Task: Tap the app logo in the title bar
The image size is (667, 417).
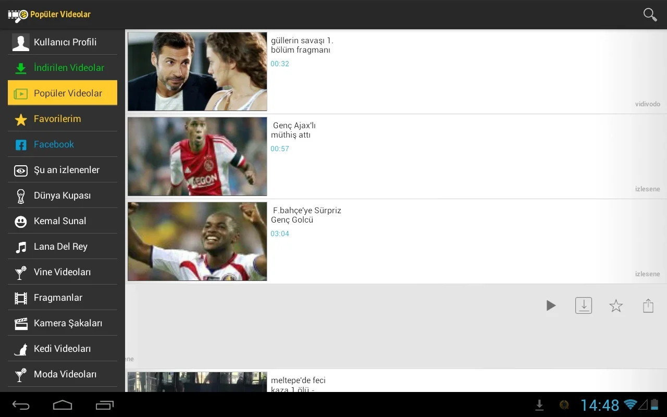Action: pyautogui.click(x=18, y=15)
